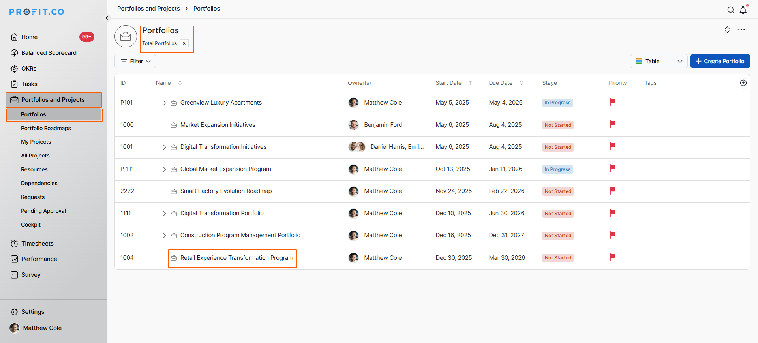Open the Table view dropdown
758x343 pixels.
[659, 61]
